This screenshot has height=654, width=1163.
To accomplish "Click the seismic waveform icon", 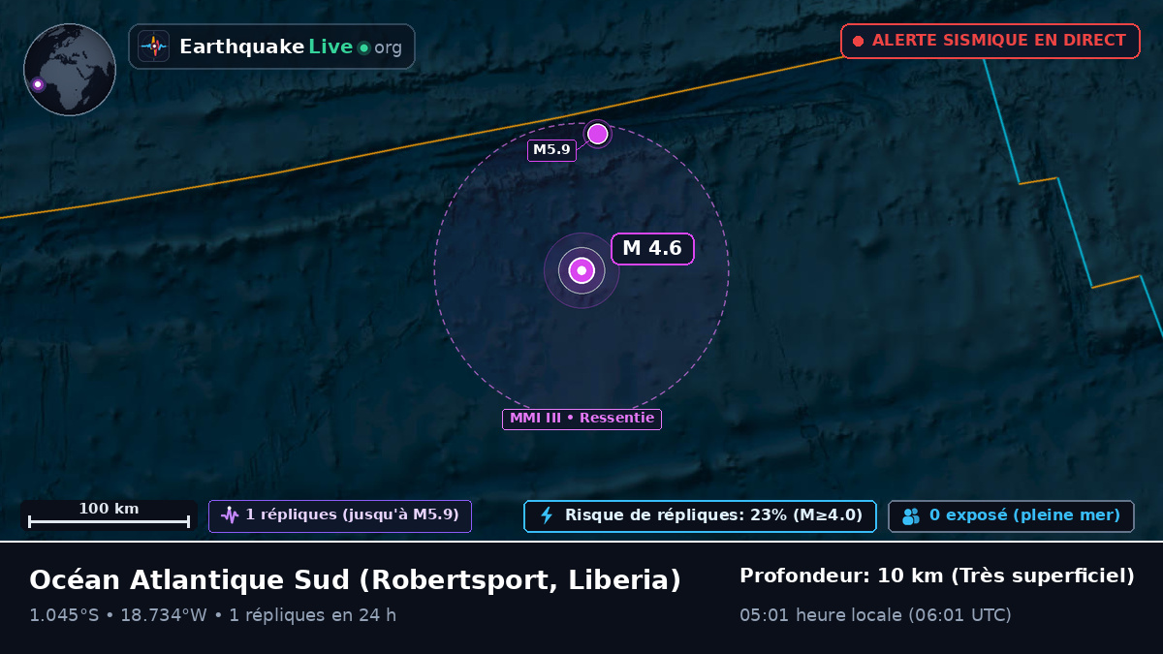I will point(230,515).
